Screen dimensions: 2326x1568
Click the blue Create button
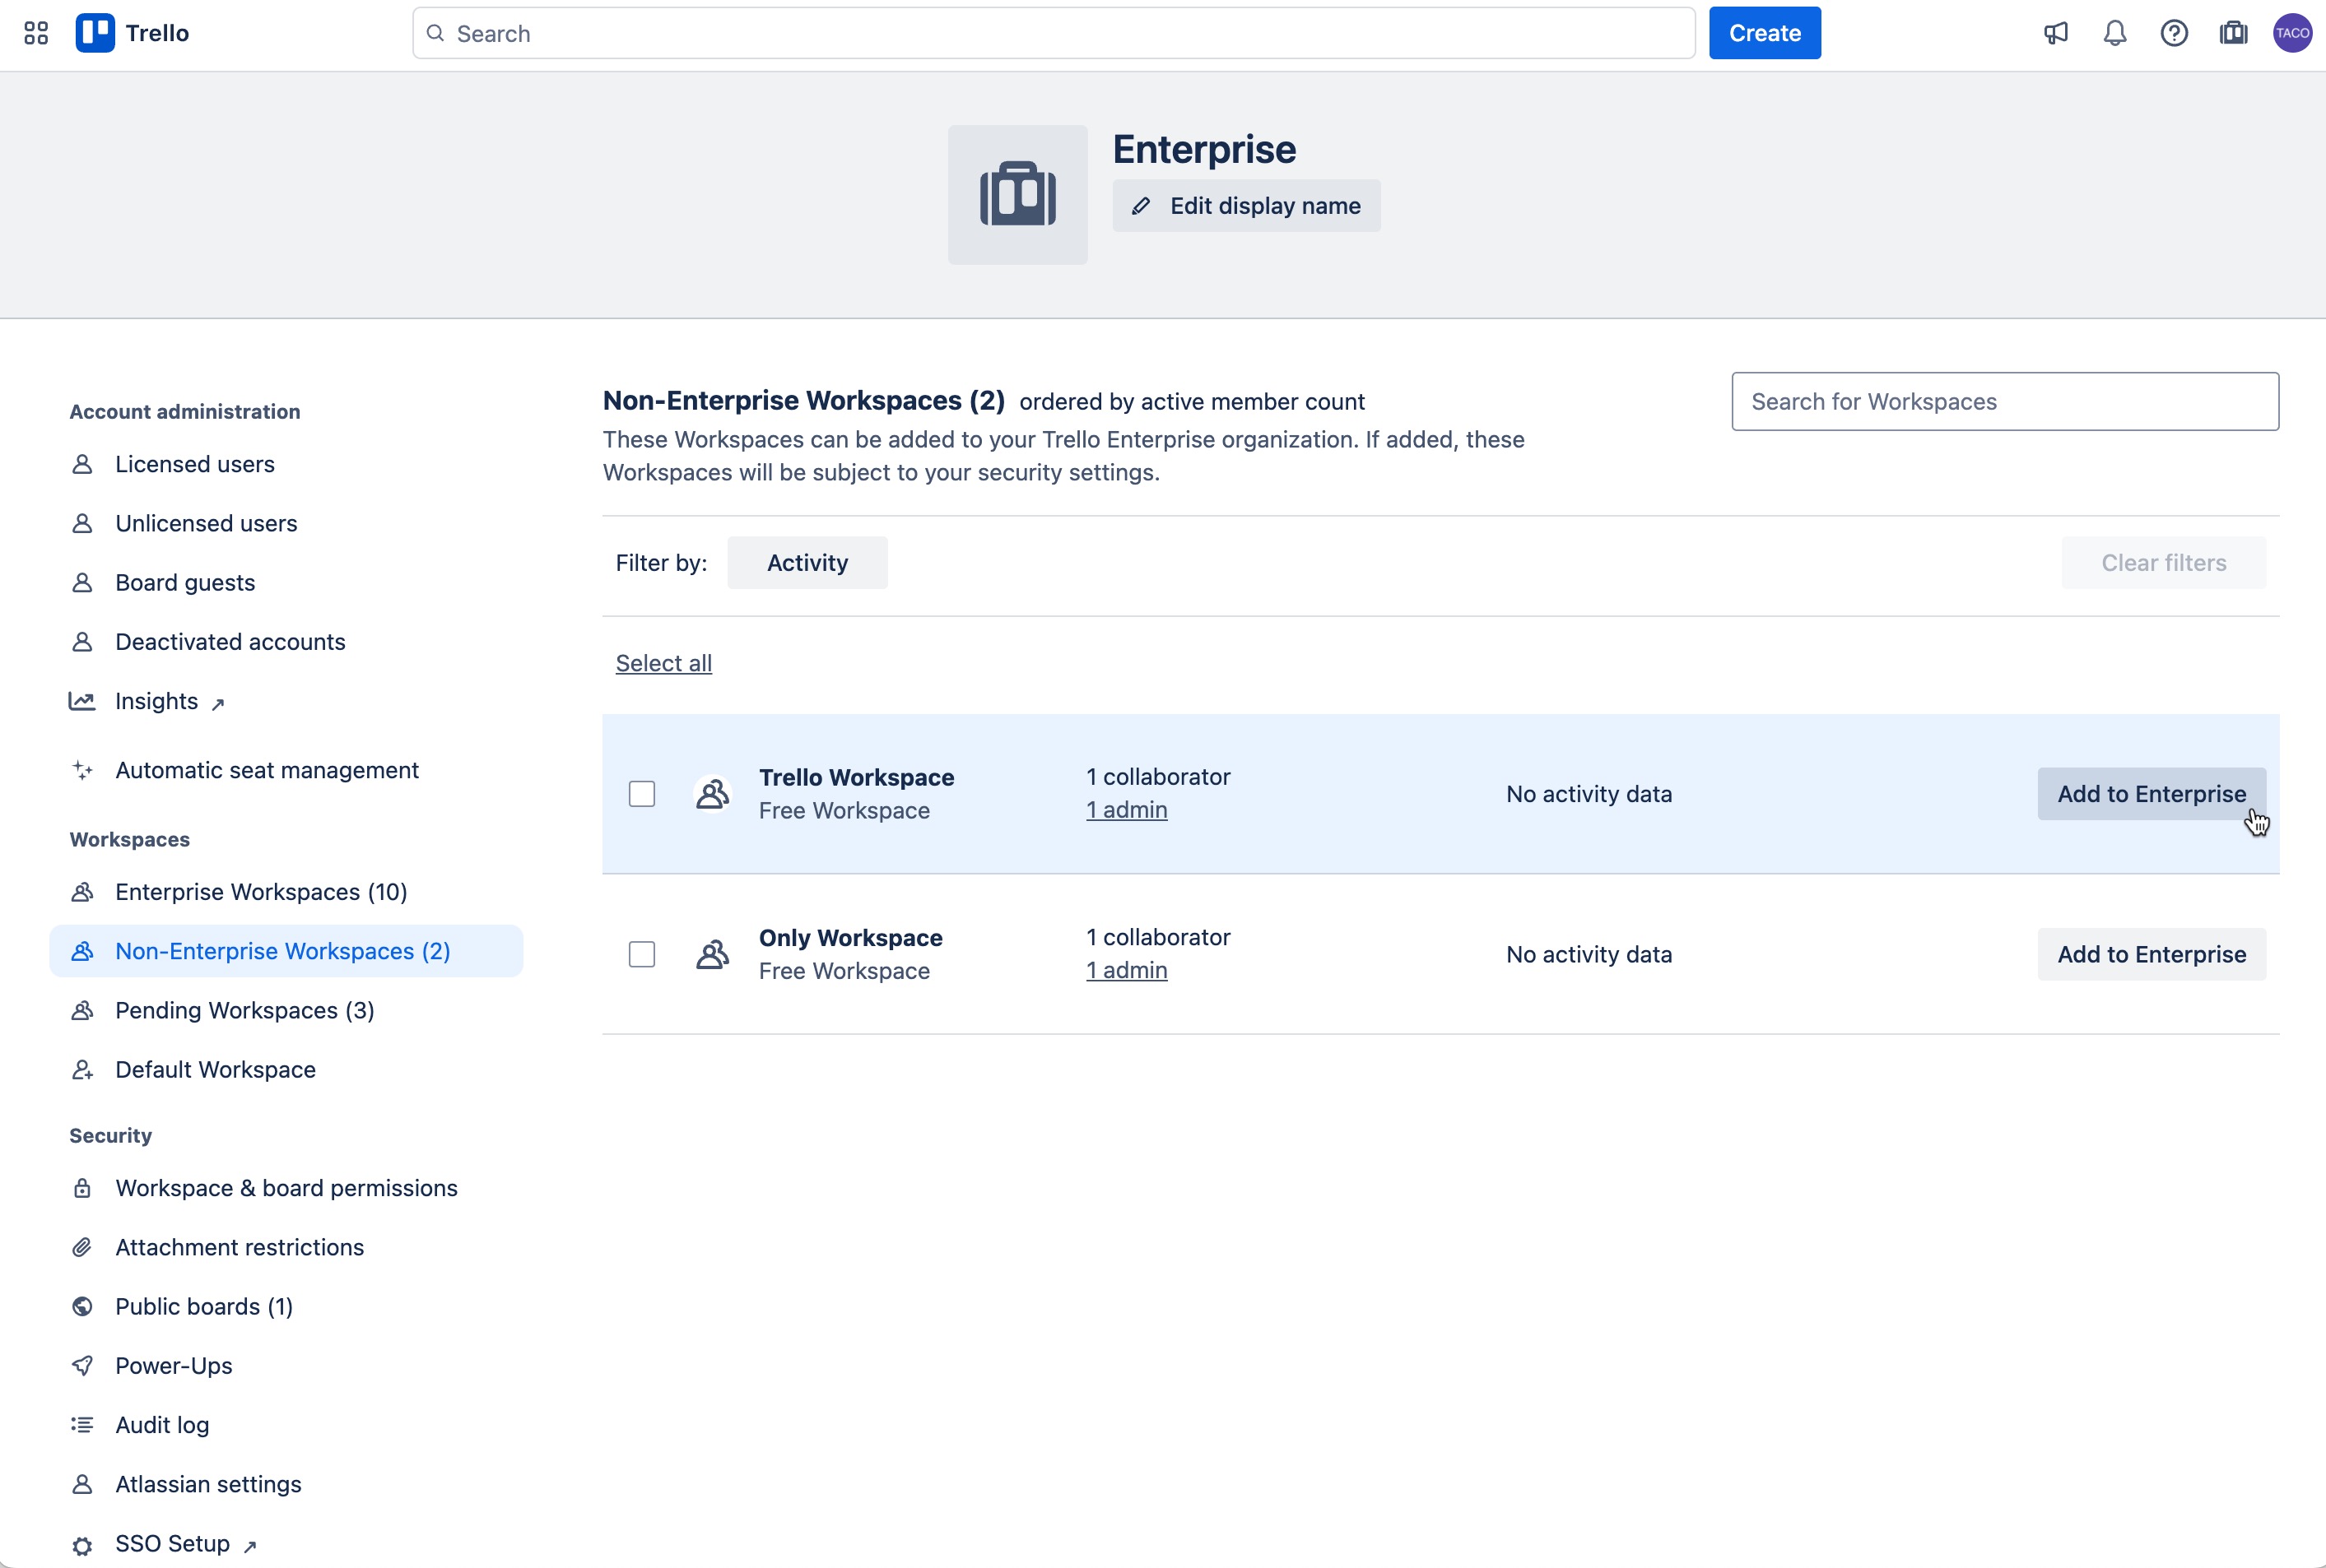(1765, 33)
